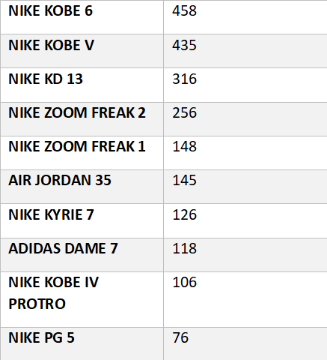Click the 256 value cell

click(245, 119)
